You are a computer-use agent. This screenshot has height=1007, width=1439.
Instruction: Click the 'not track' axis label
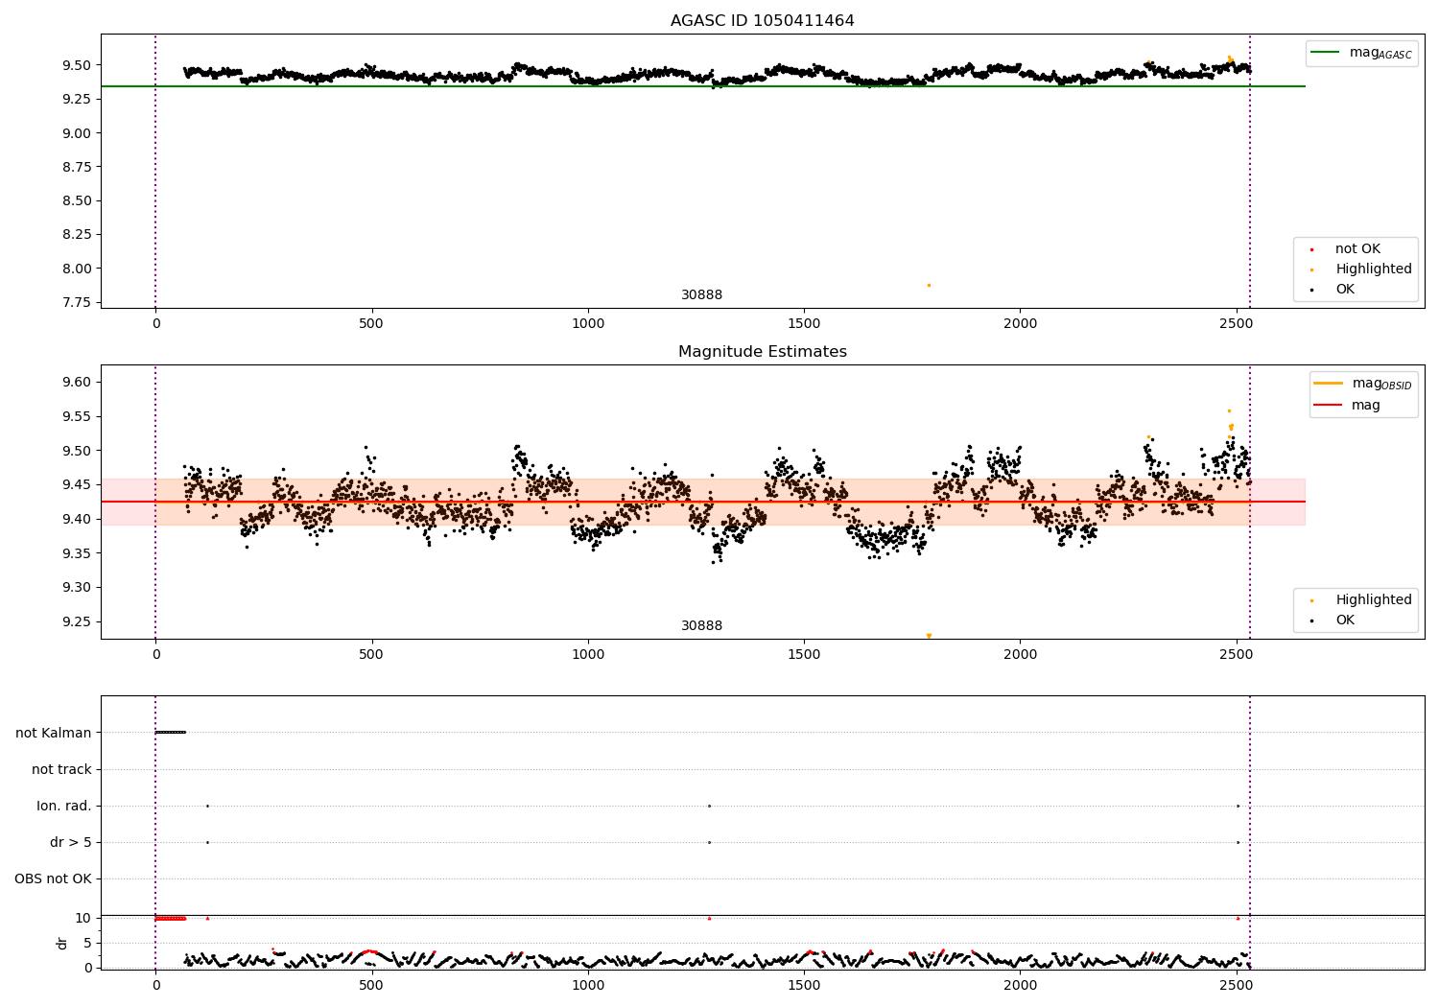point(61,769)
